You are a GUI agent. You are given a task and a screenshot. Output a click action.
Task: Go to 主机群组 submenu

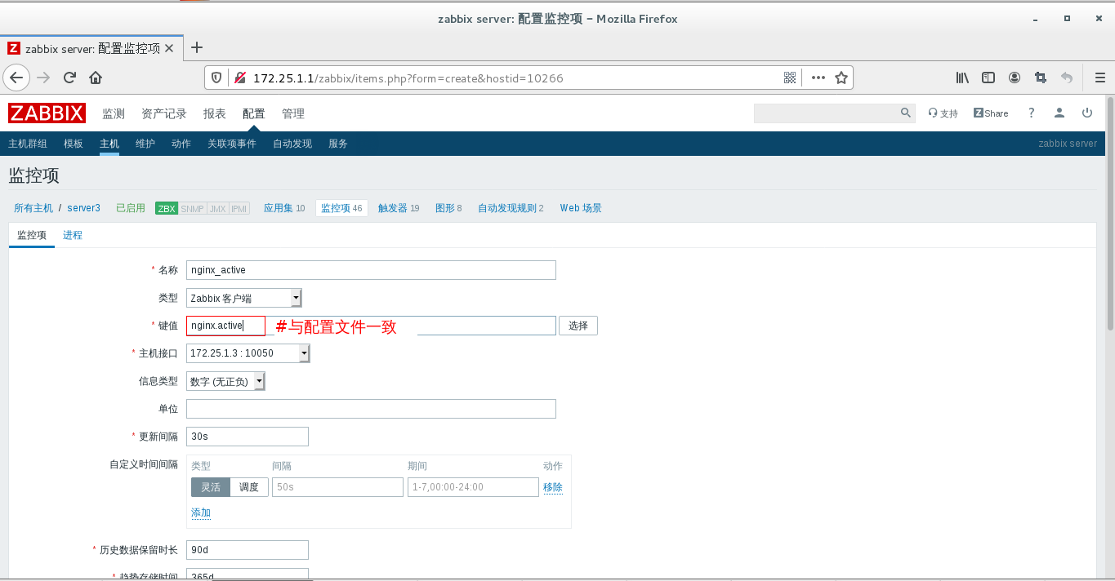[x=28, y=144]
